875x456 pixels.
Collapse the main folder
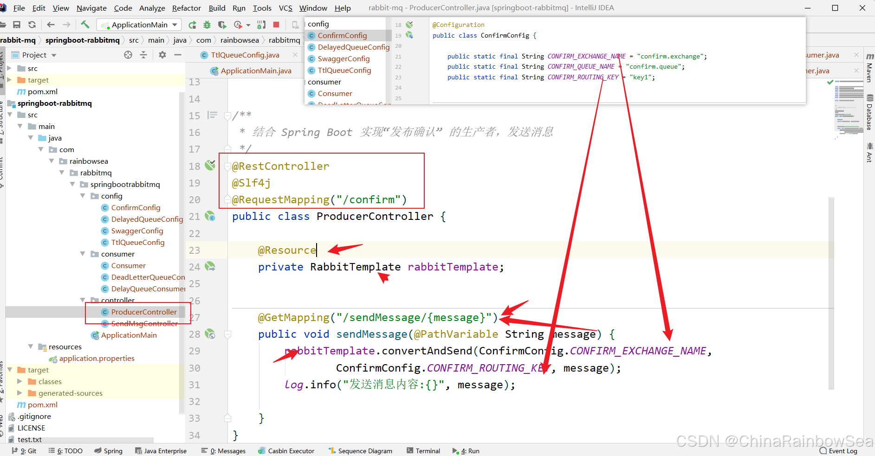(x=20, y=126)
